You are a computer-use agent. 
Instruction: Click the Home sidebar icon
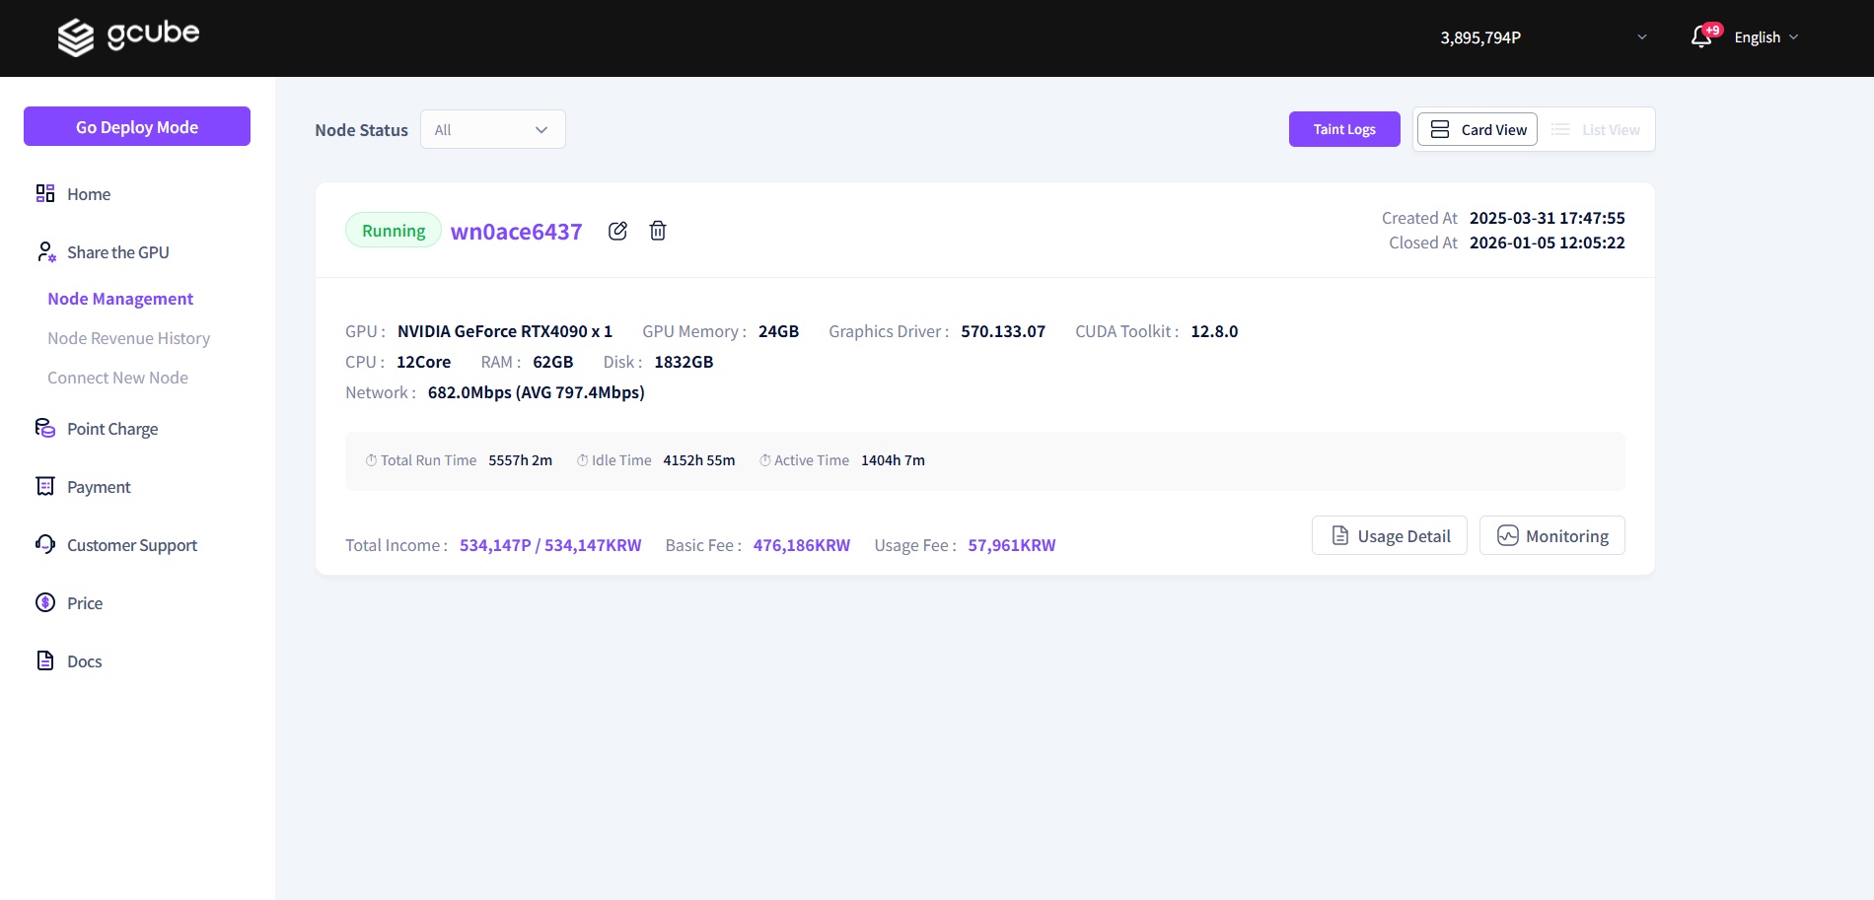[45, 194]
